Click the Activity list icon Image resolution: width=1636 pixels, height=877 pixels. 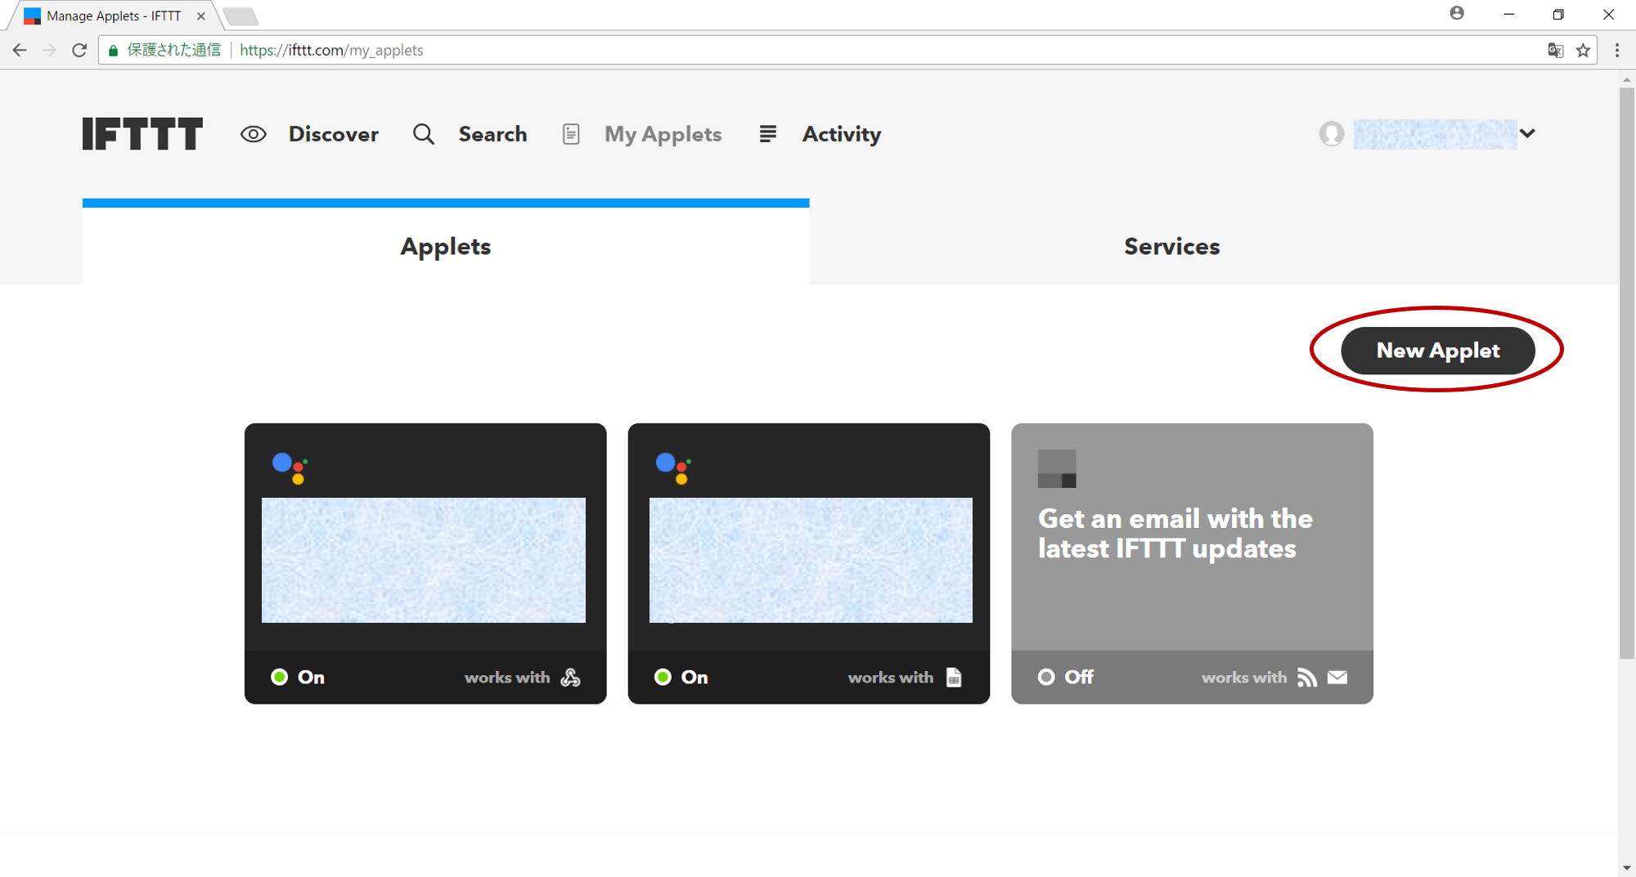(x=767, y=134)
